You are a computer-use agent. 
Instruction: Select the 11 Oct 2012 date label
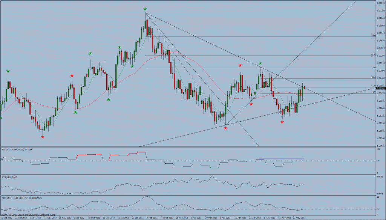pyautogui.click(x=8, y=217)
